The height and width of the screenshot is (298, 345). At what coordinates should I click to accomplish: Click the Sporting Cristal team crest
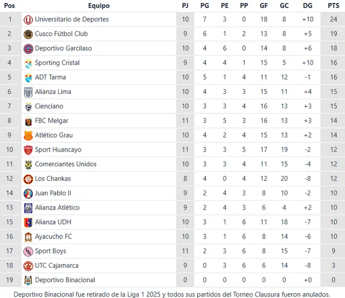coord(28,63)
